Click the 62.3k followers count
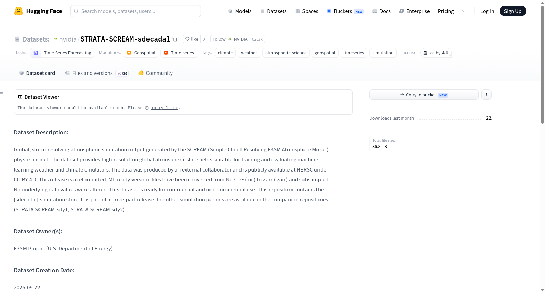The image size is (545, 293). 257,39
